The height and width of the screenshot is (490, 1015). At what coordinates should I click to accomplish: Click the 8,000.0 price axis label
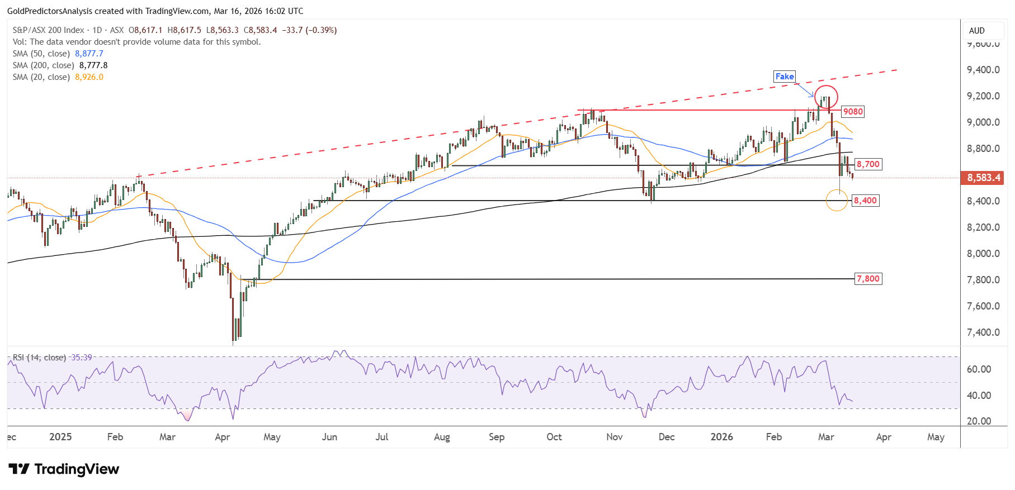[983, 254]
